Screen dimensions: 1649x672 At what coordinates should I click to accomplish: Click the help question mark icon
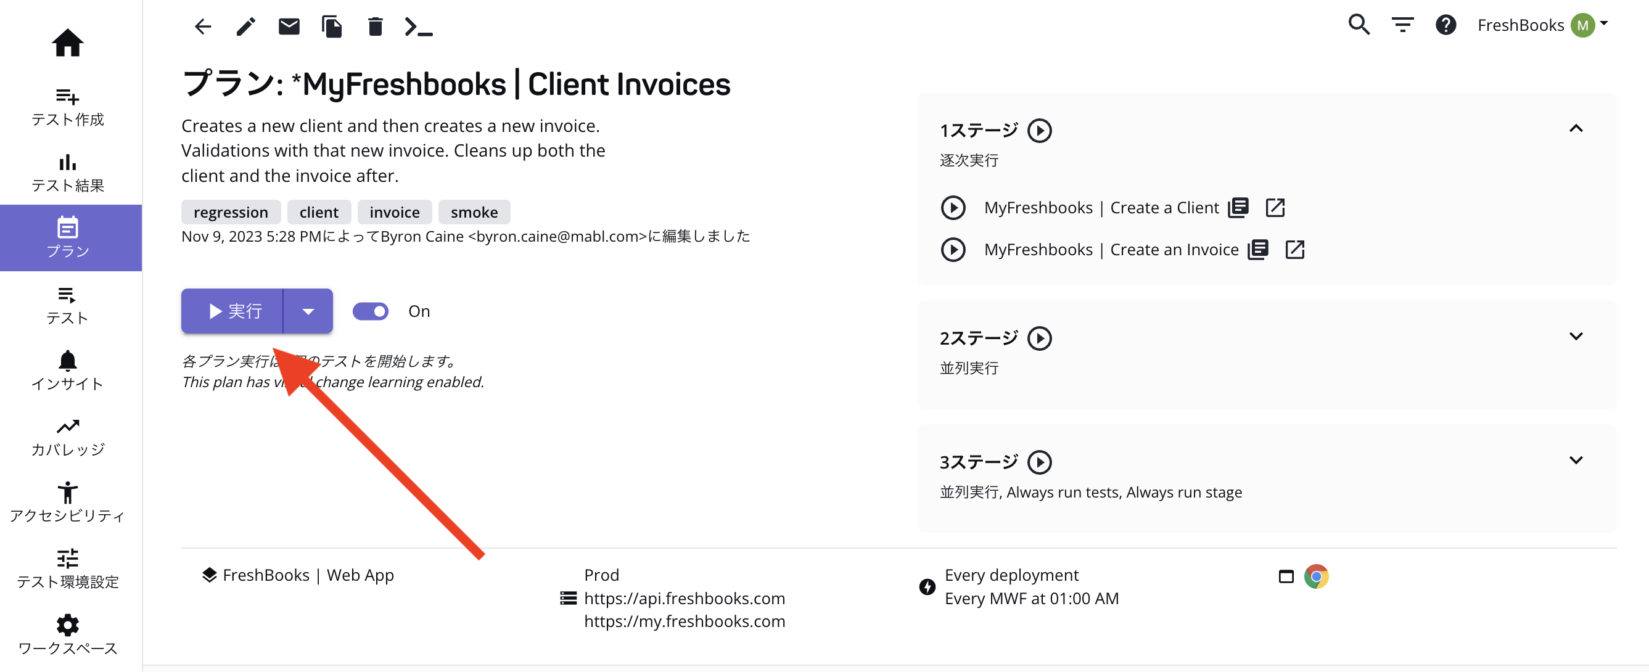tap(1445, 24)
